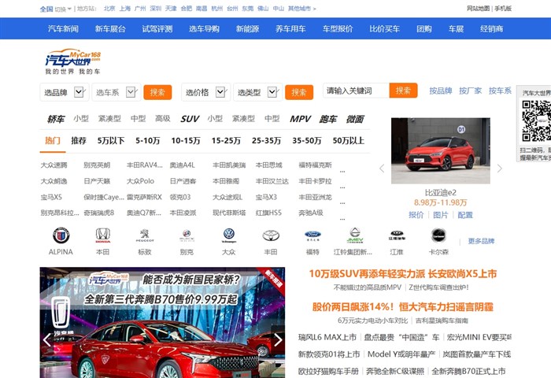Screen dimensions: 551x378
Task: Switch to the 推荐 tab
Action: pyautogui.click(x=79, y=141)
